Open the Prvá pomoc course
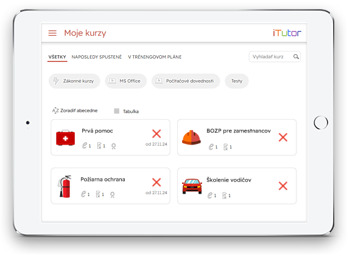347x255 pixels. 110,137
